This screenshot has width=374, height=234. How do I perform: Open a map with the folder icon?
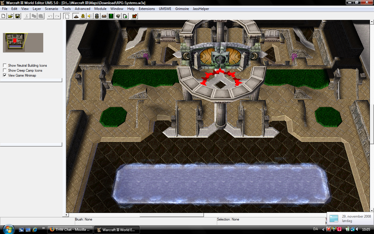pos(11,16)
